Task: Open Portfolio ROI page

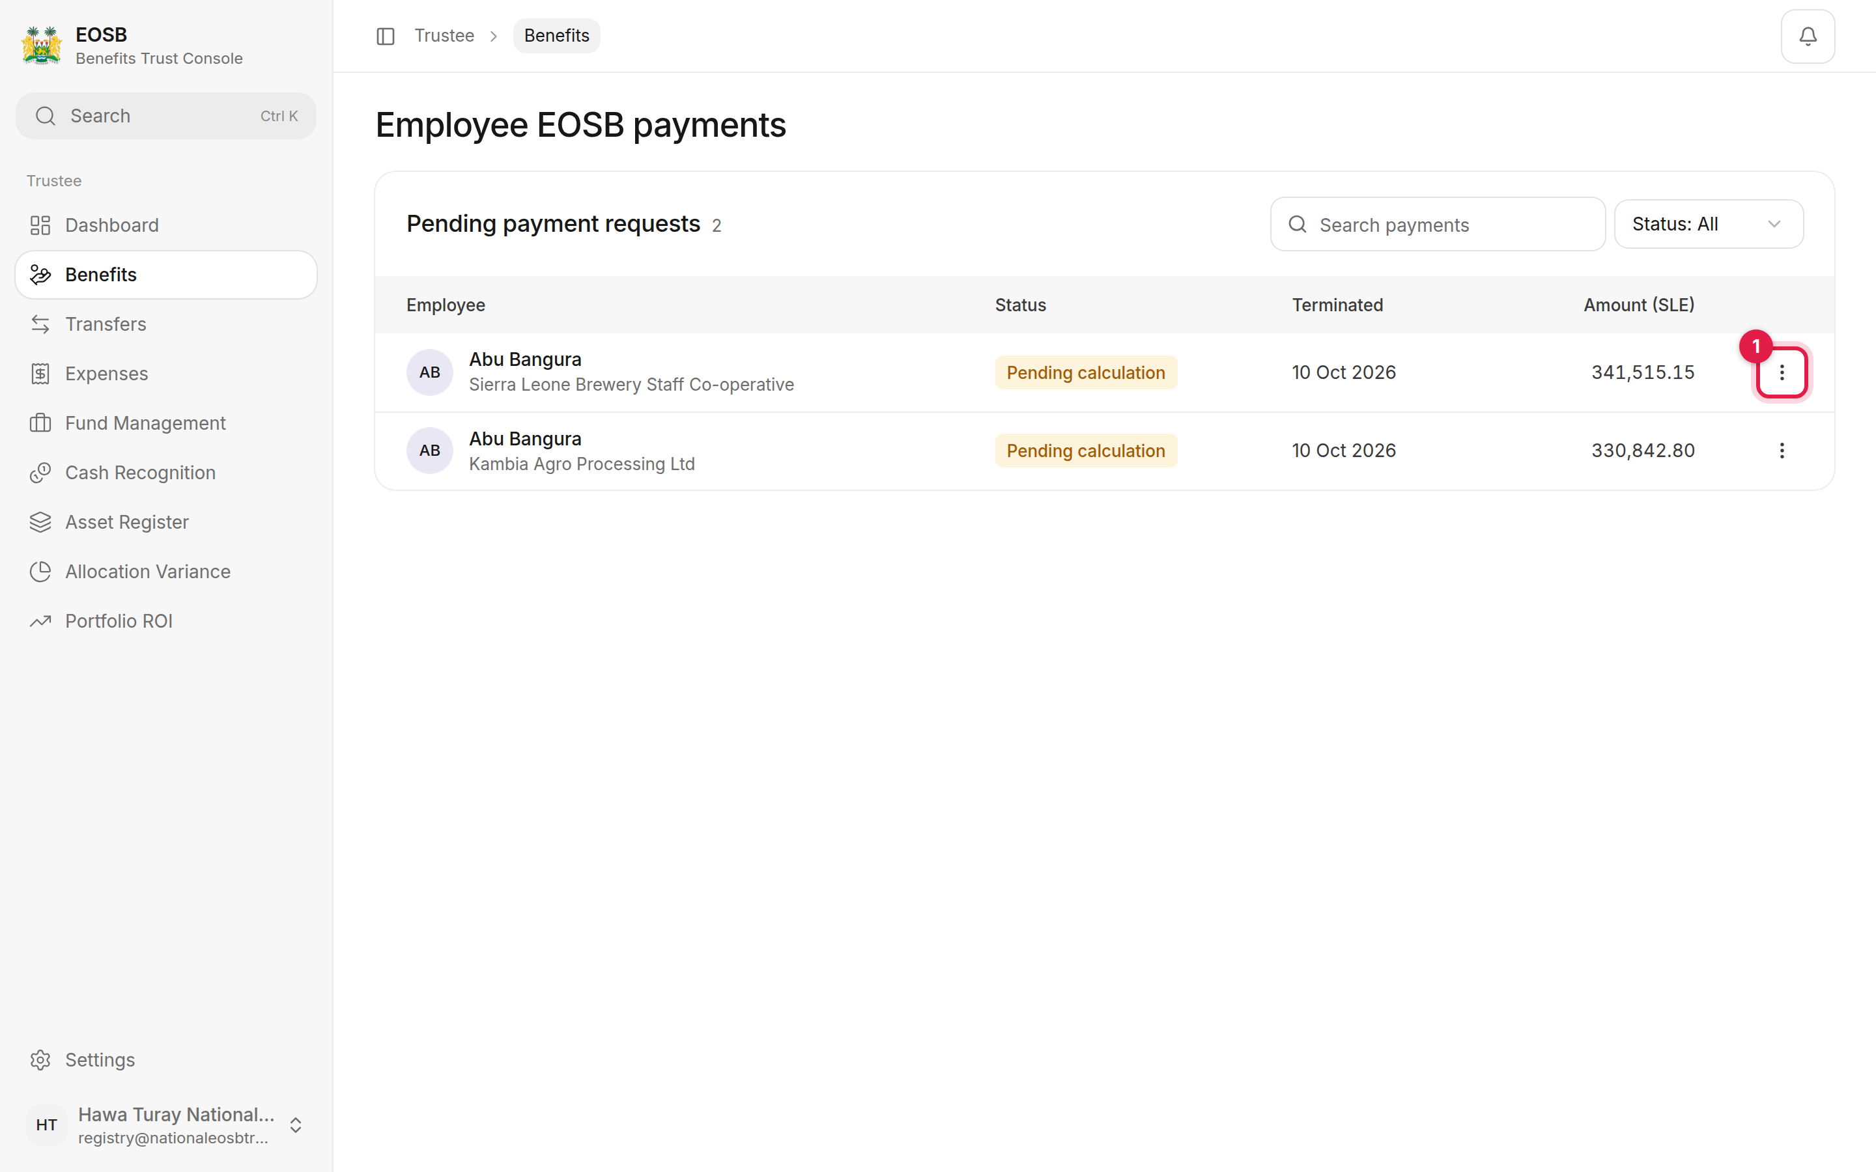Action: [x=166, y=621]
